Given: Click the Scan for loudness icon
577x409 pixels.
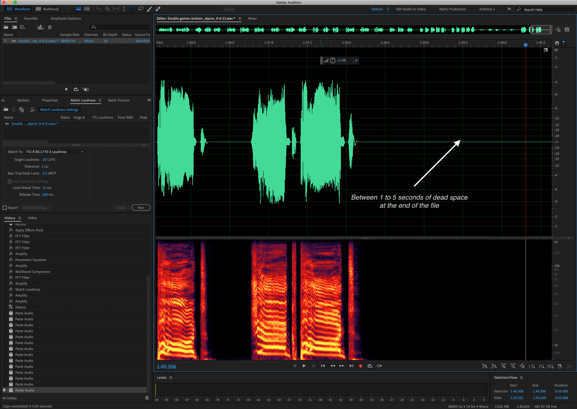Looking at the screenshot, I should coord(32,110).
